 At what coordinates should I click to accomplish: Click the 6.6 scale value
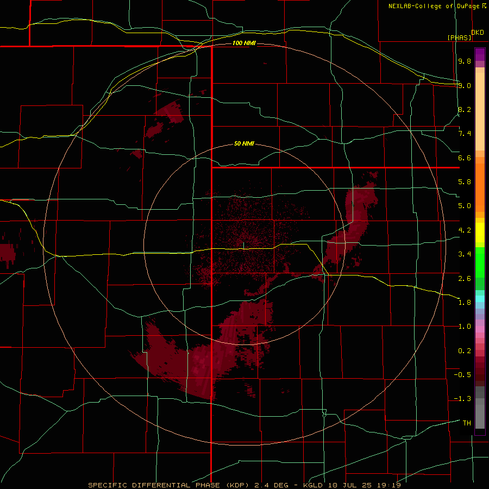[x=465, y=158]
